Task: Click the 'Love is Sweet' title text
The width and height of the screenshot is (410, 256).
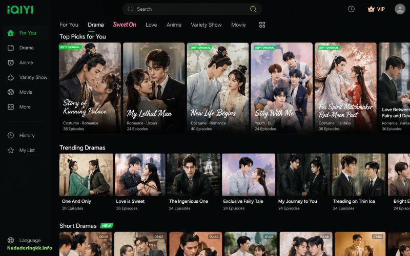Action: [130, 201]
